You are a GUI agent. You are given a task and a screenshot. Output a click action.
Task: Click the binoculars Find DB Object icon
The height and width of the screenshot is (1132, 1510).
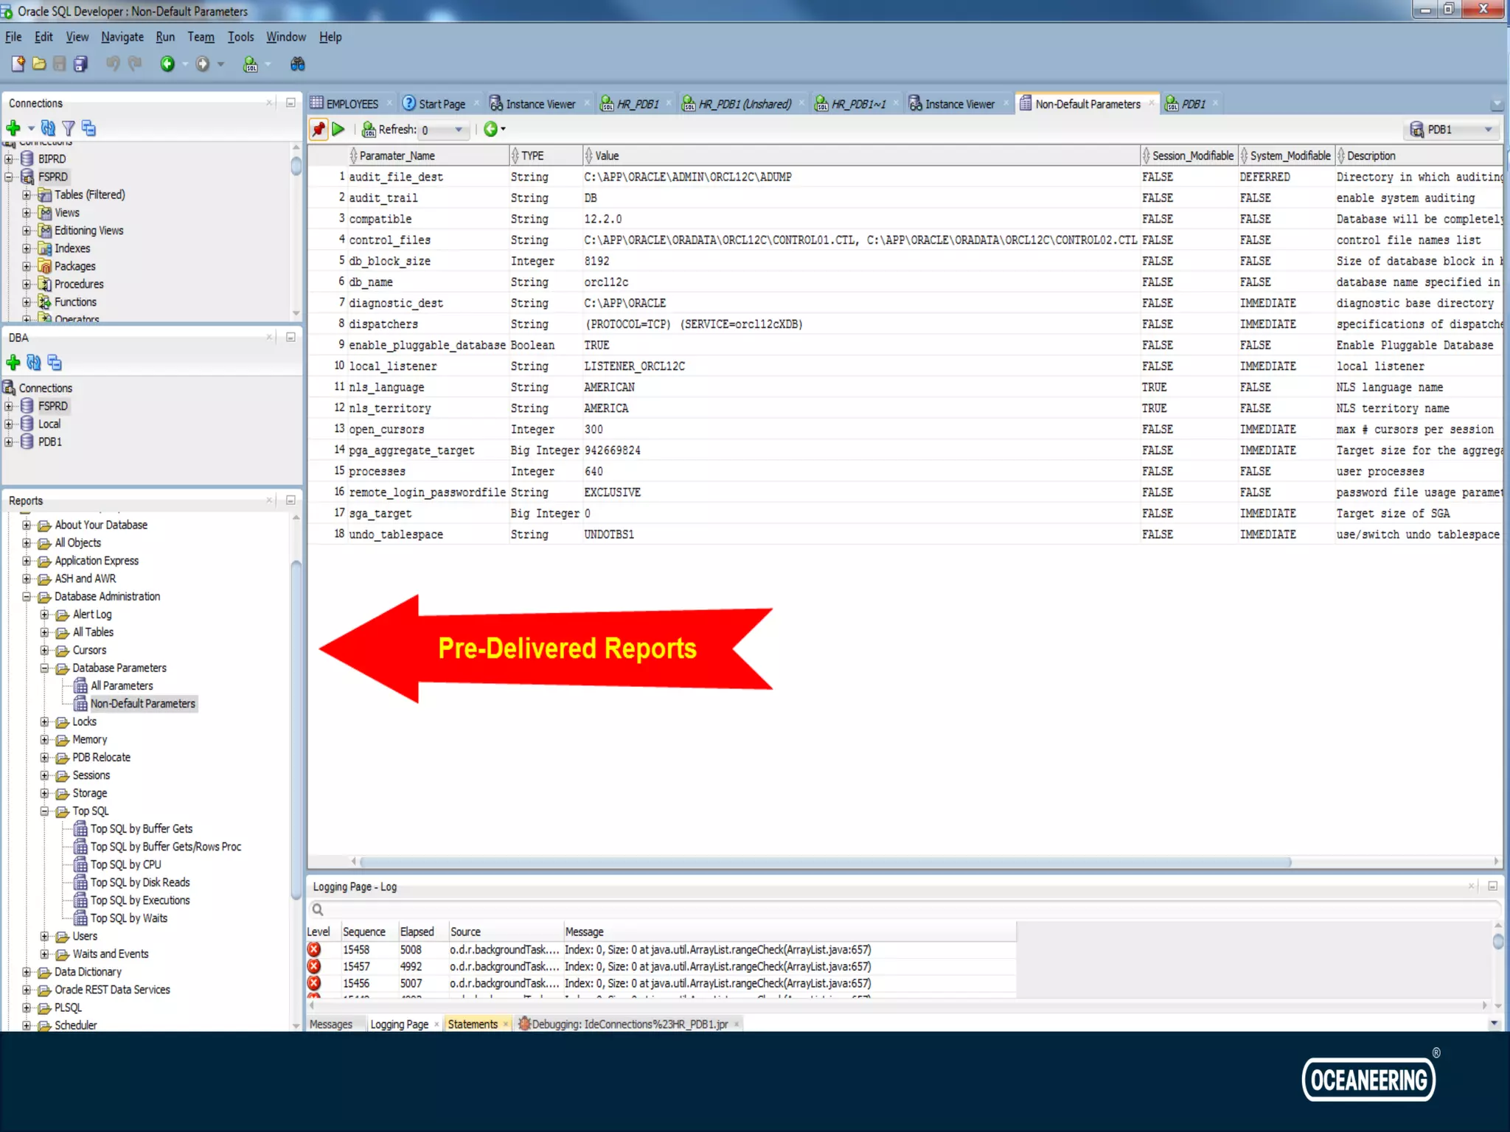(x=297, y=65)
